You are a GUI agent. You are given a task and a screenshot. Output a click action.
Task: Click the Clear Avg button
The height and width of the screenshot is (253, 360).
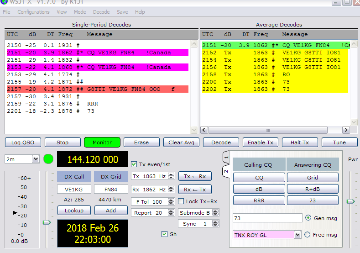[182, 142]
